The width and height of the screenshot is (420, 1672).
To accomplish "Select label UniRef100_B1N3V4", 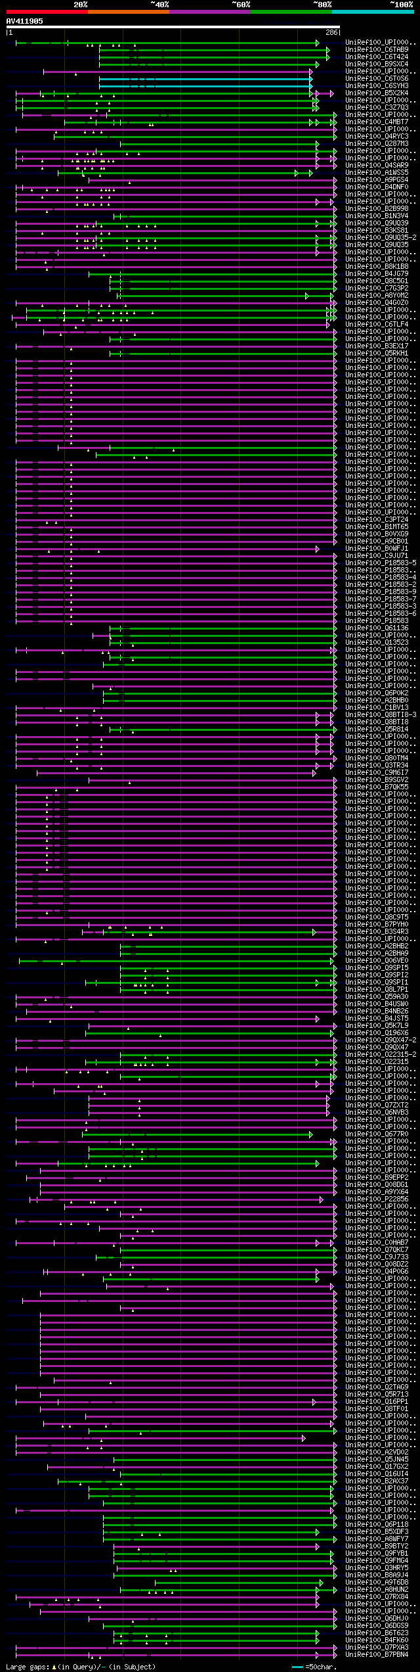I will pyautogui.click(x=377, y=216).
